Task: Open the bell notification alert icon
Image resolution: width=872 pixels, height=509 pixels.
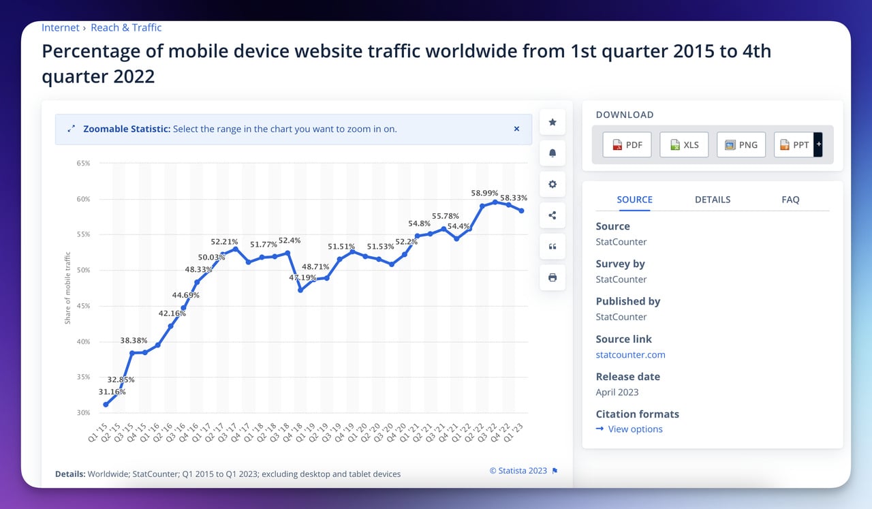Action: click(x=552, y=153)
